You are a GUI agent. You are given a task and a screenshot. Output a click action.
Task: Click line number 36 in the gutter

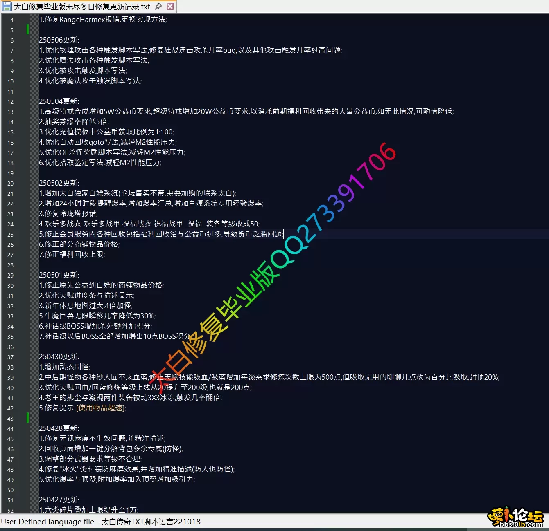click(11, 347)
